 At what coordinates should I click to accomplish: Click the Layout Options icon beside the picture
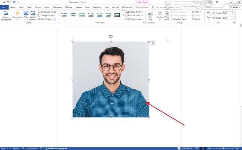click(153, 44)
